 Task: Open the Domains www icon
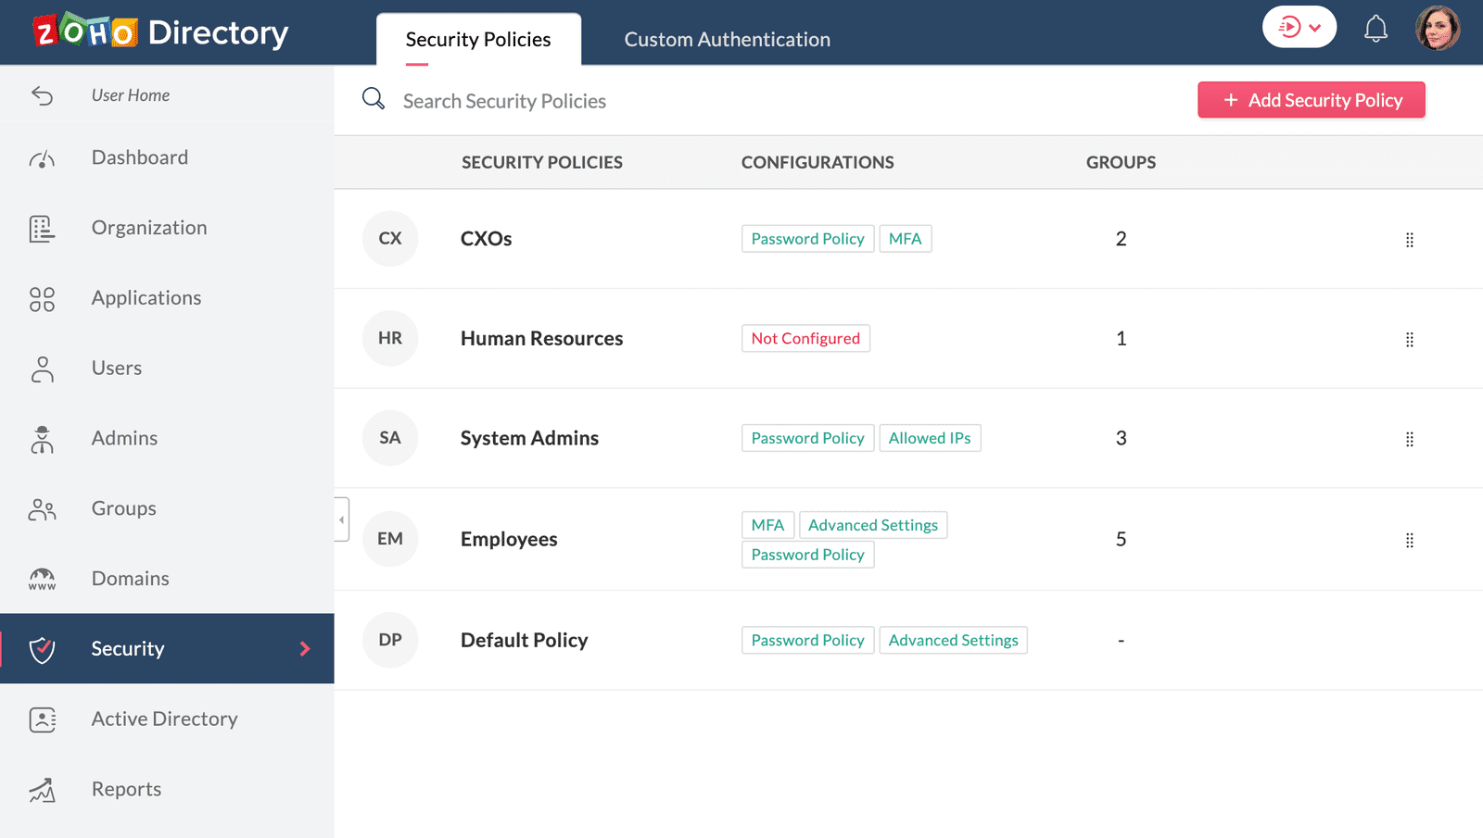pos(42,580)
